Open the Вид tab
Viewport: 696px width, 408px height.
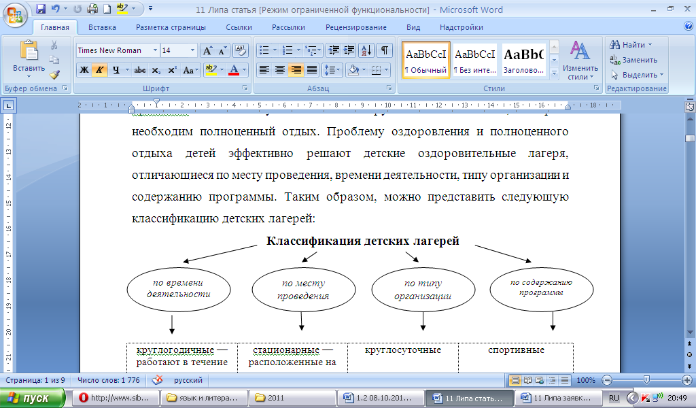pos(413,27)
